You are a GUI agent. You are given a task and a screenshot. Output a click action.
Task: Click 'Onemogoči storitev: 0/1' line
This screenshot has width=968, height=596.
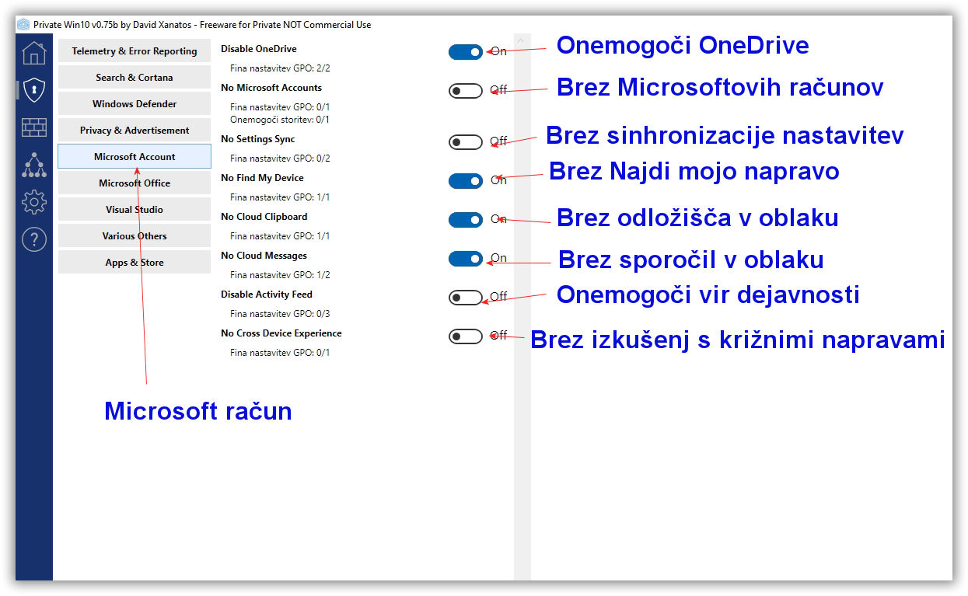click(x=280, y=120)
